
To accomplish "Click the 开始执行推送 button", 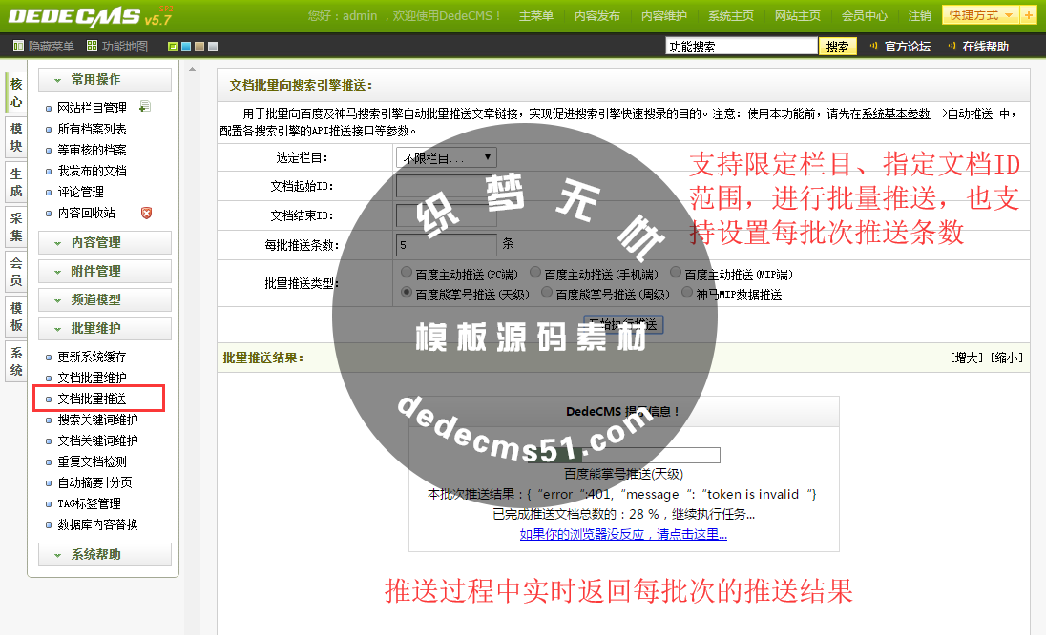I will pos(623,323).
